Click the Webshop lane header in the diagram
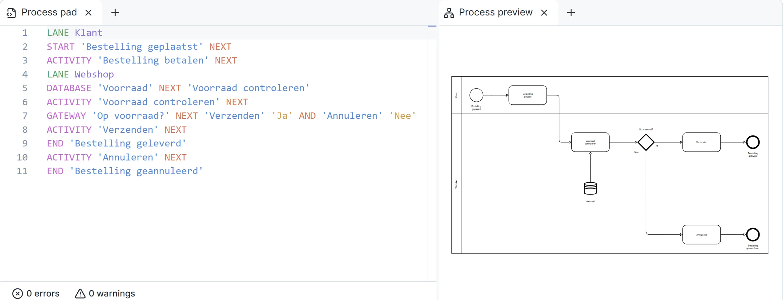This screenshot has height=300, width=783. (456, 184)
